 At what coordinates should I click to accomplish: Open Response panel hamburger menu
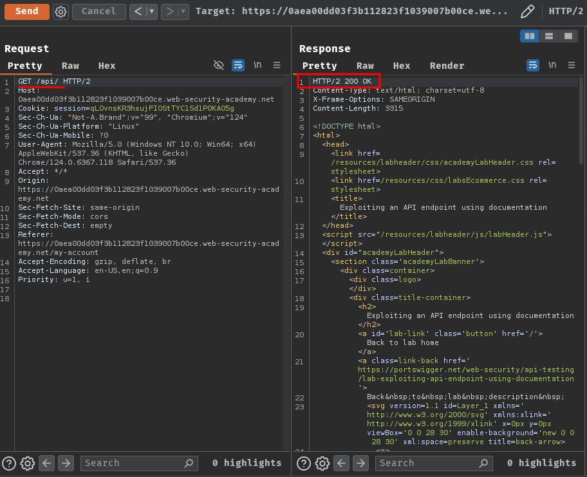(x=572, y=65)
